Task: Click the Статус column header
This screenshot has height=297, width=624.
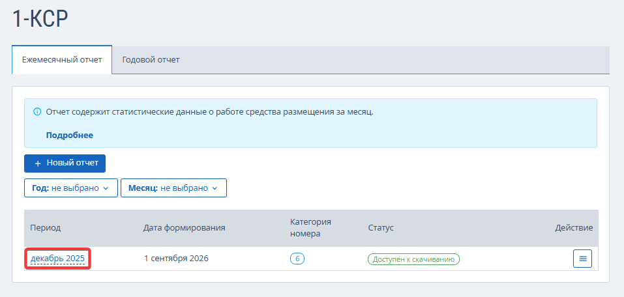Action: click(381, 228)
